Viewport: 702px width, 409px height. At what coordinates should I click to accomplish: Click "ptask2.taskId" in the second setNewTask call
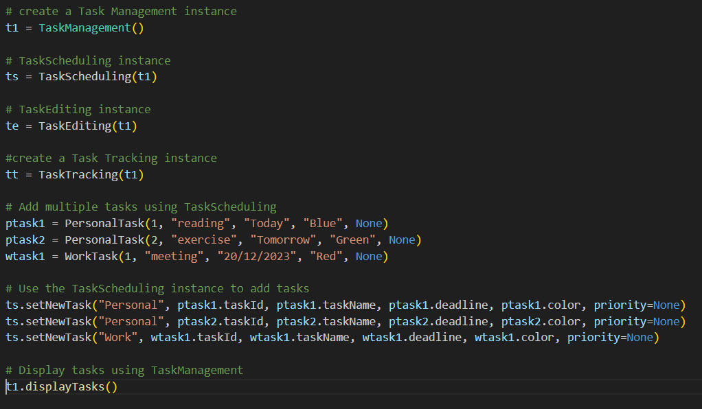click(220, 321)
